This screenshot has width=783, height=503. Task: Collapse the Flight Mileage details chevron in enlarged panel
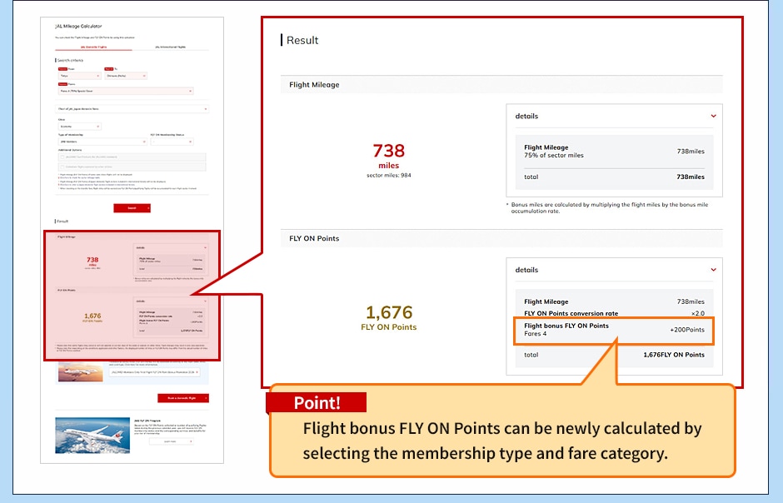[x=713, y=116]
